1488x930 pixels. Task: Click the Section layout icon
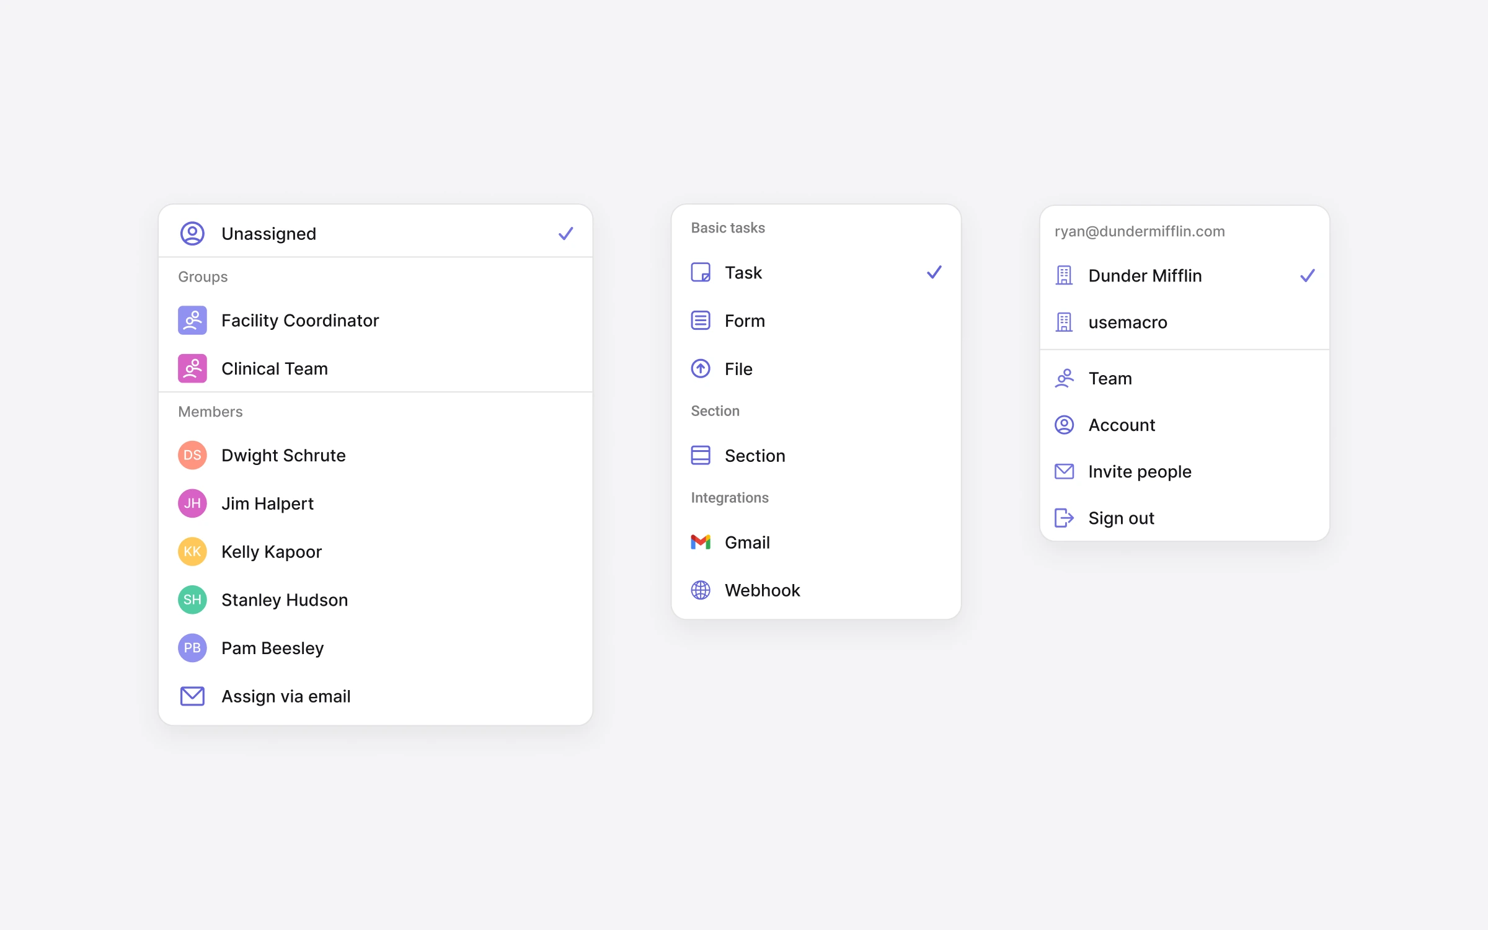click(701, 455)
